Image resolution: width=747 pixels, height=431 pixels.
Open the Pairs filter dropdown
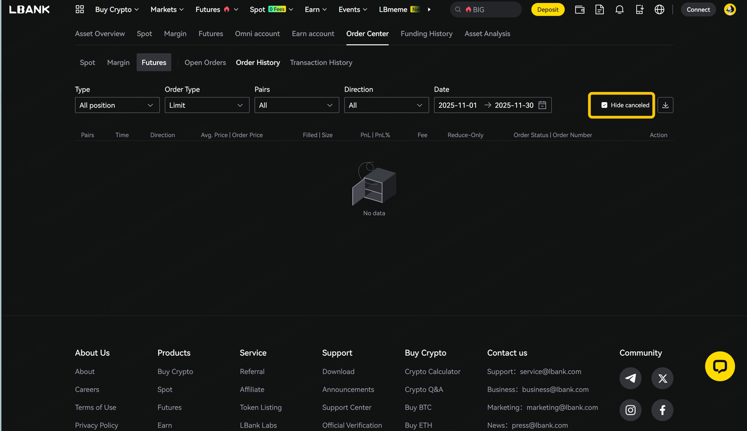[296, 105]
